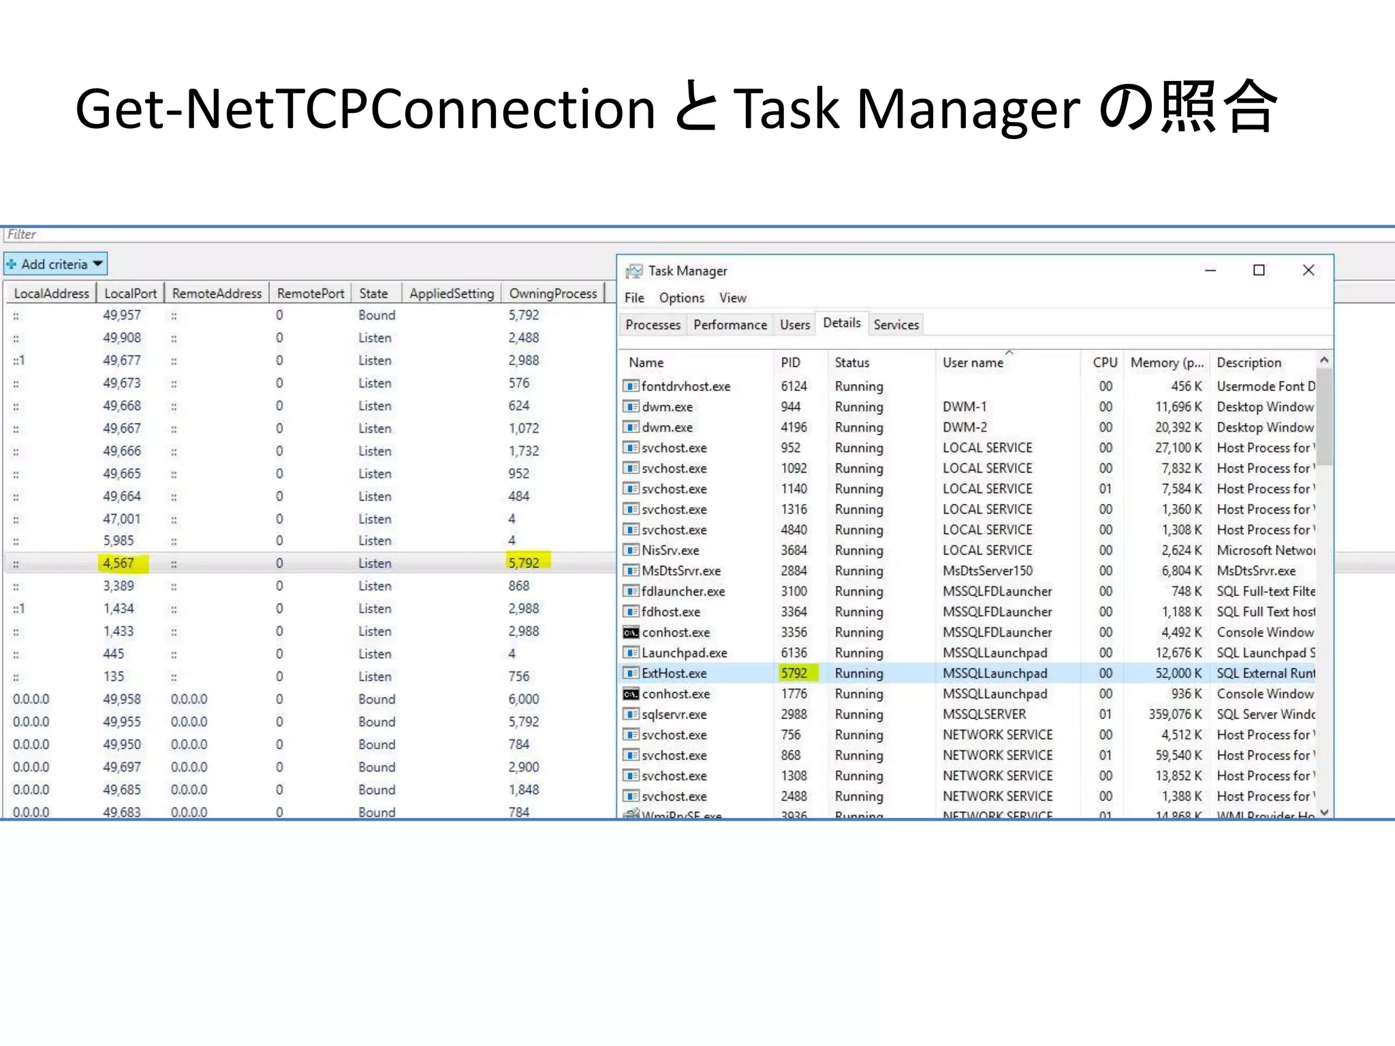Click OwningProcess value 6,000
The height and width of the screenshot is (1046, 1395).
[x=523, y=699]
